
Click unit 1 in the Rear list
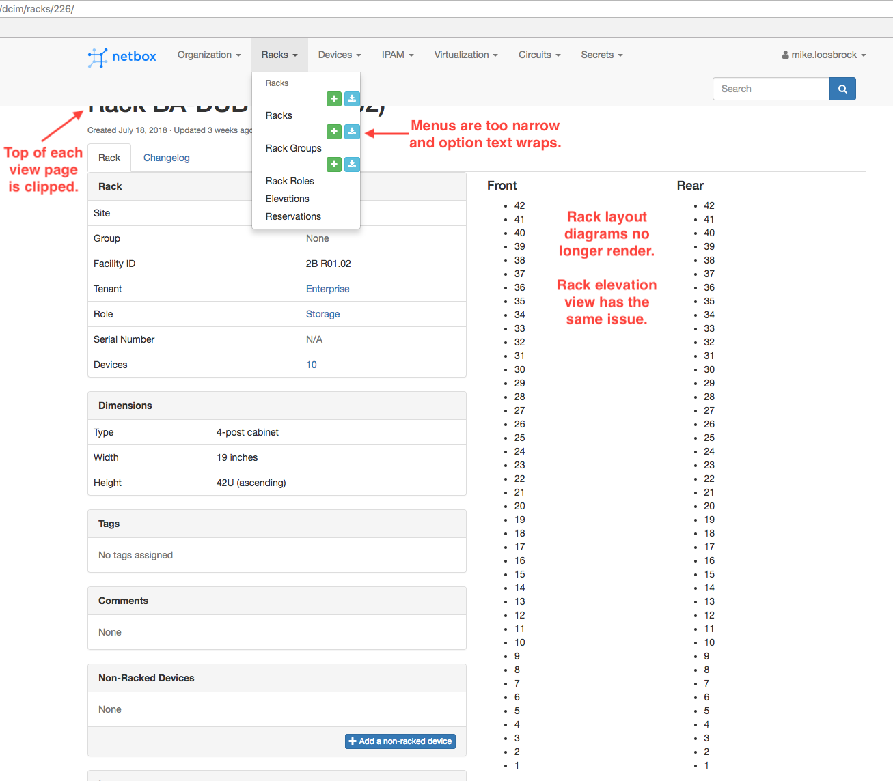[706, 765]
